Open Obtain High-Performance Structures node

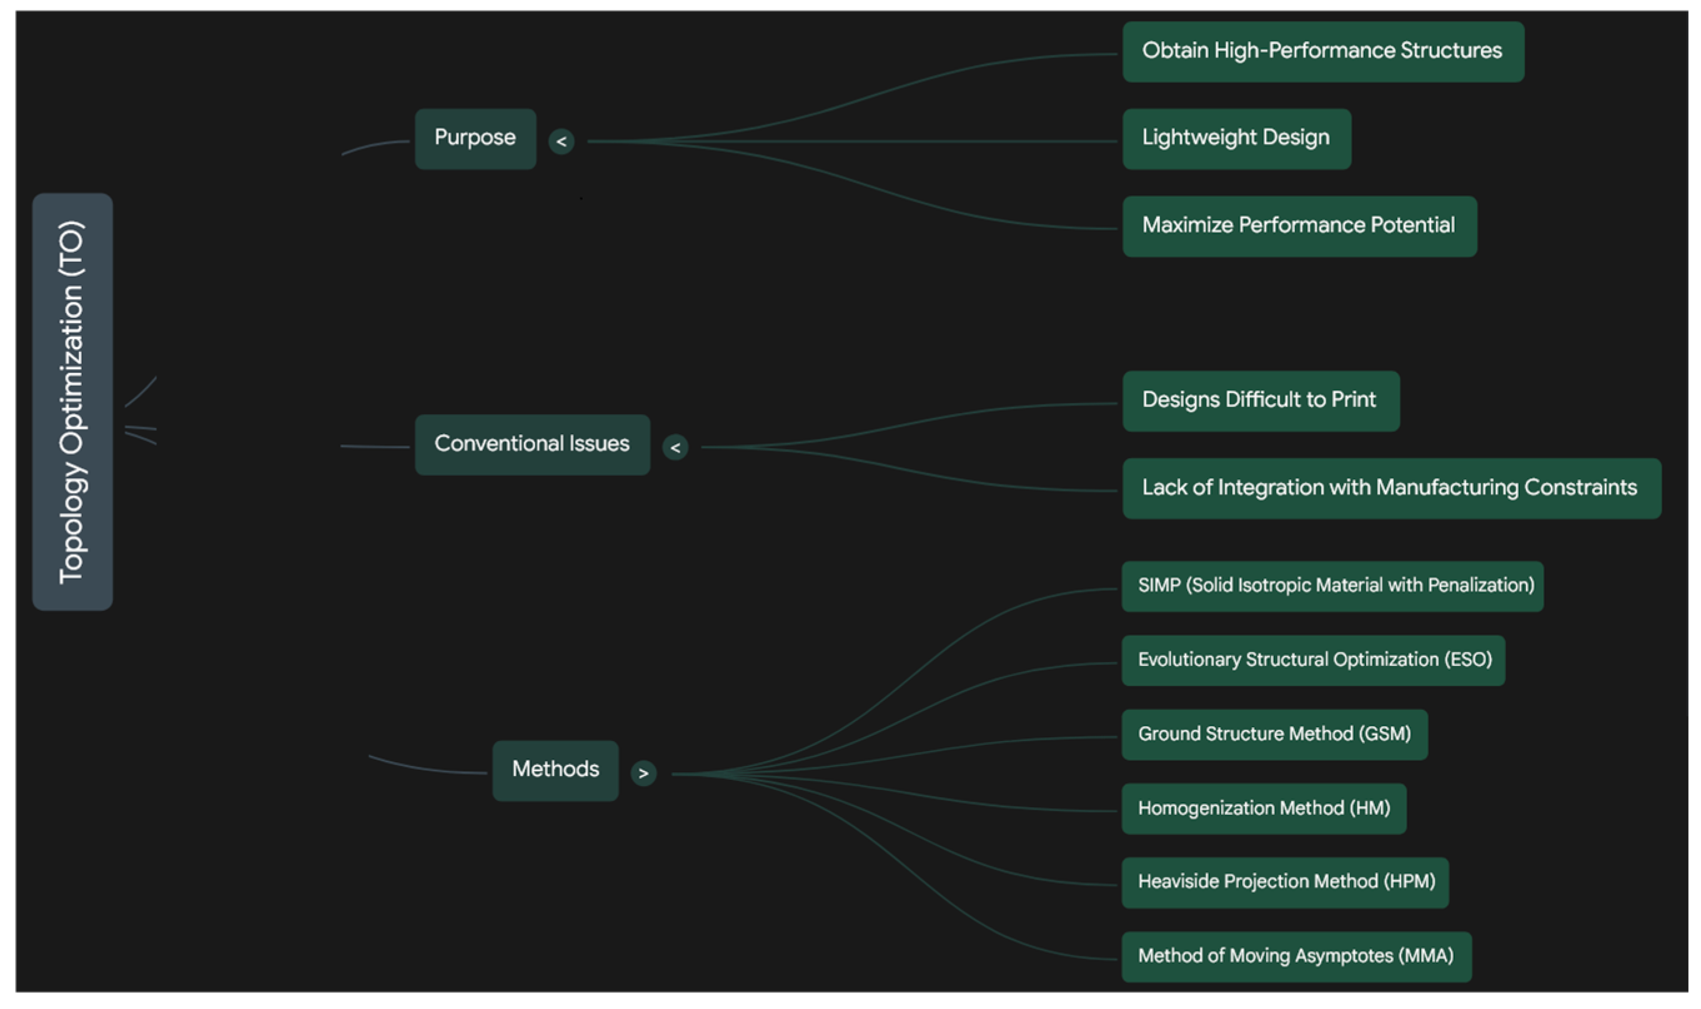[1322, 52]
